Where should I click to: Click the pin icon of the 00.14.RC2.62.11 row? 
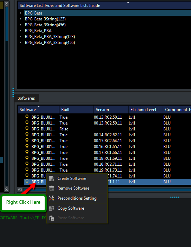[x=27, y=135]
